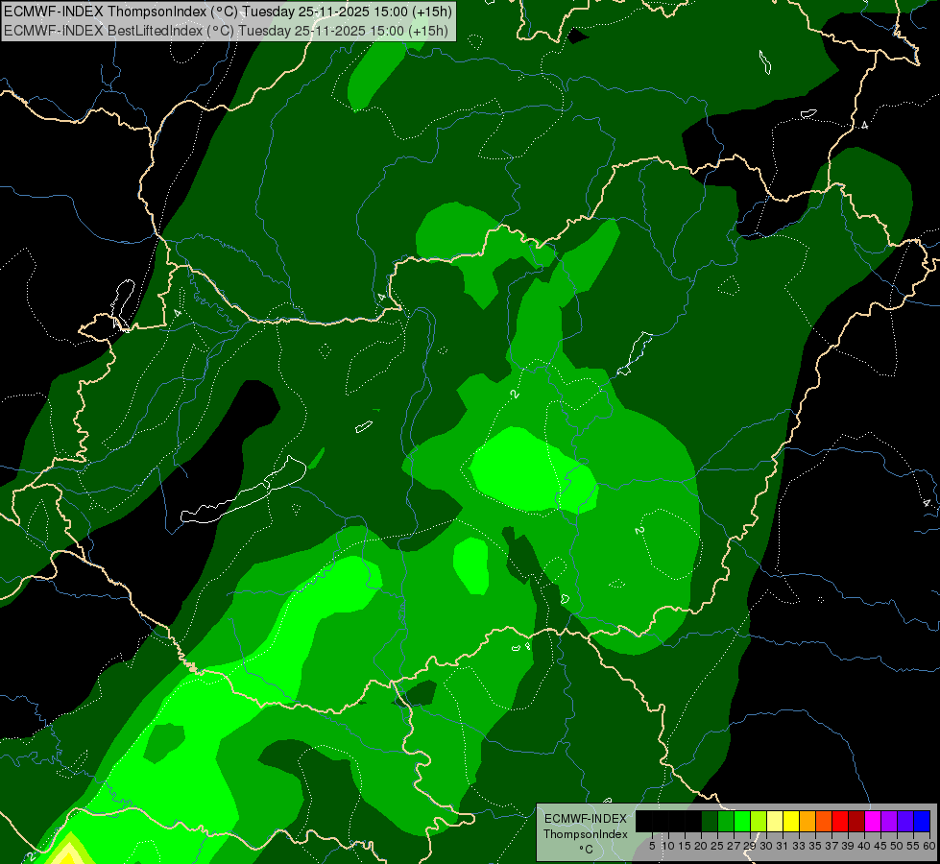
Task: Click the legend scale value 5
Action: (x=652, y=846)
